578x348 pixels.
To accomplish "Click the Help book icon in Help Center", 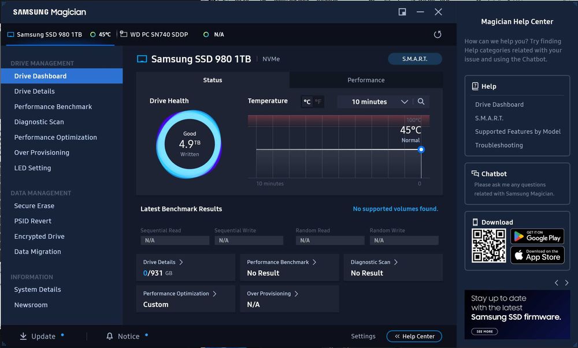I will tap(475, 87).
